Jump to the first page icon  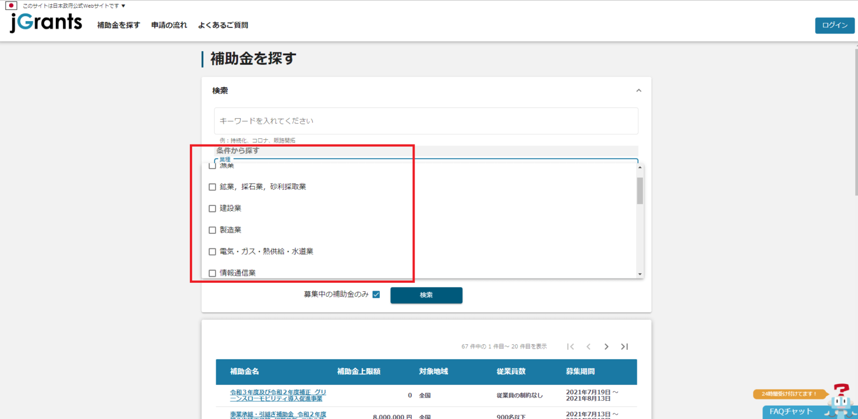570,346
